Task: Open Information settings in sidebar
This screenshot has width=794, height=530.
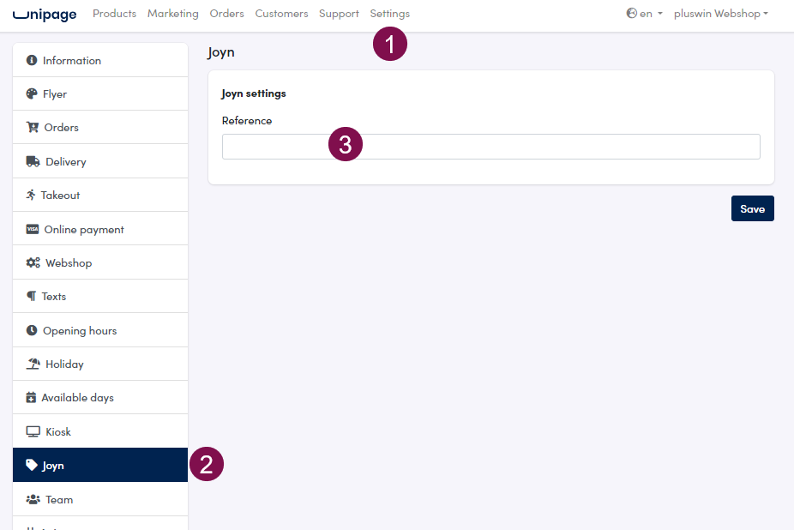Action: pyautogui.click(x=100, y=60)
